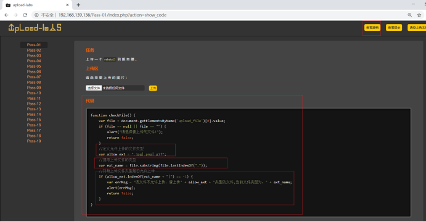Click the 代码 heading
Image resolution: width=426 pixels, height=222 pixels.
pyautogui.click(x=90, y=101)
